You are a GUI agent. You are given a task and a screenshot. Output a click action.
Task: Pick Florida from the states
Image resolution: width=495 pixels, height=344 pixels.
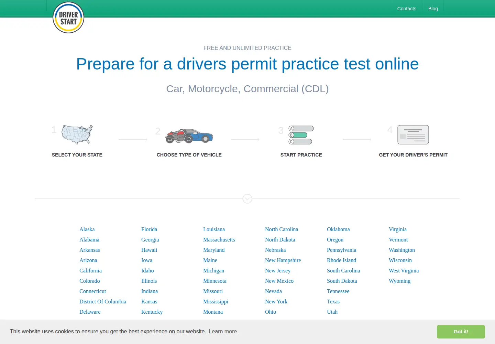[x=149, y=229]
